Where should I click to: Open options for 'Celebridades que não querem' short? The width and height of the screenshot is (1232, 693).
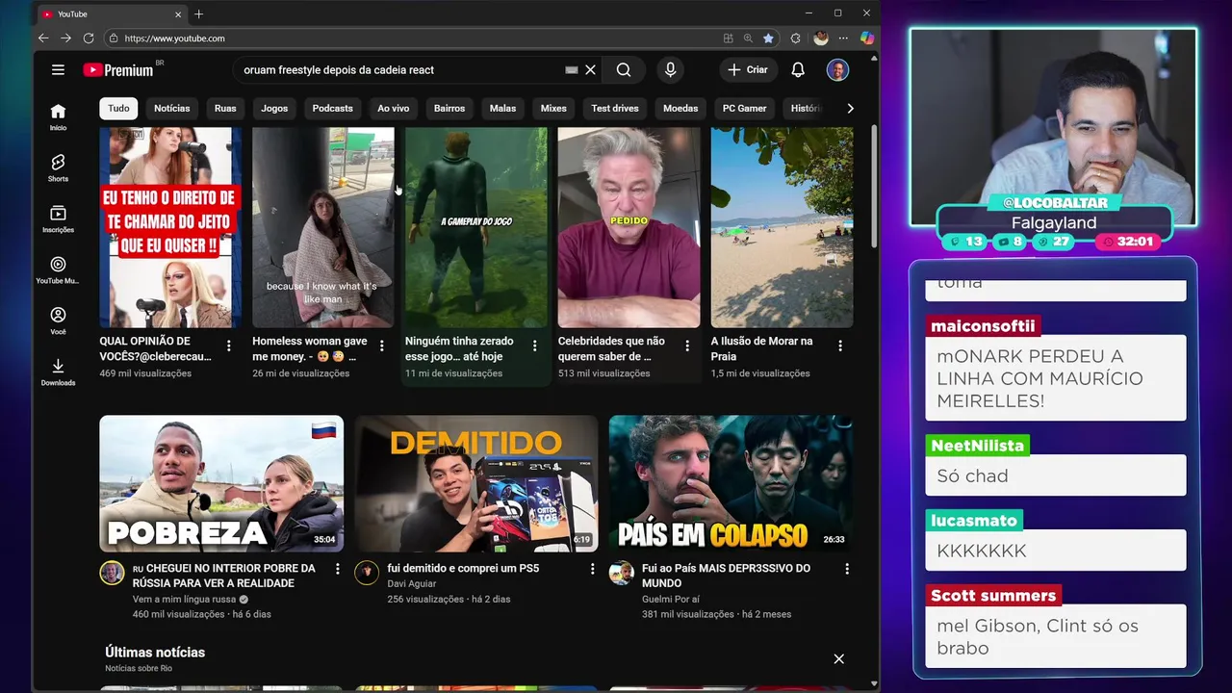[x=687, y=346]
